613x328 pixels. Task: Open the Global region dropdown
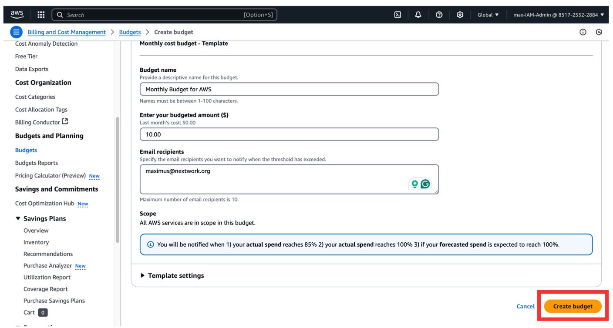click(488, 15)
